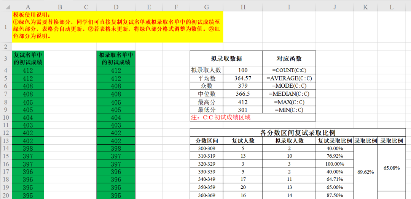Select the median value 366.5
Image resolution: width=411 pixels, height=199 pixels.
coord(243,94)
